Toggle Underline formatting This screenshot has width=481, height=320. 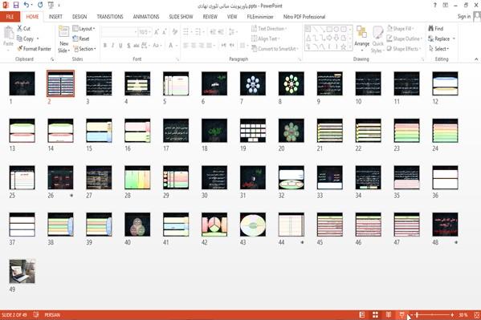pyautogui.click(x=120, y=46)
